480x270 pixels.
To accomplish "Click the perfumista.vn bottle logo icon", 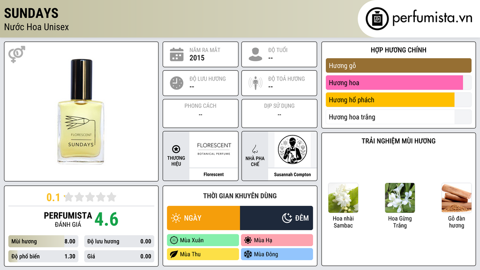I will (x=377, y=19).
